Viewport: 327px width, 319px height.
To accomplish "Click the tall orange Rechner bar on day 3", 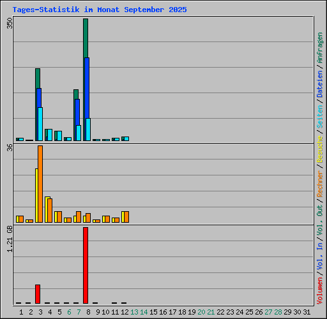I will point(40,184).
